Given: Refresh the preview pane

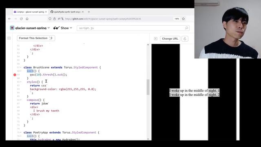Looking at the screenshot, I should pyautogui.click(x=185, y=39).
